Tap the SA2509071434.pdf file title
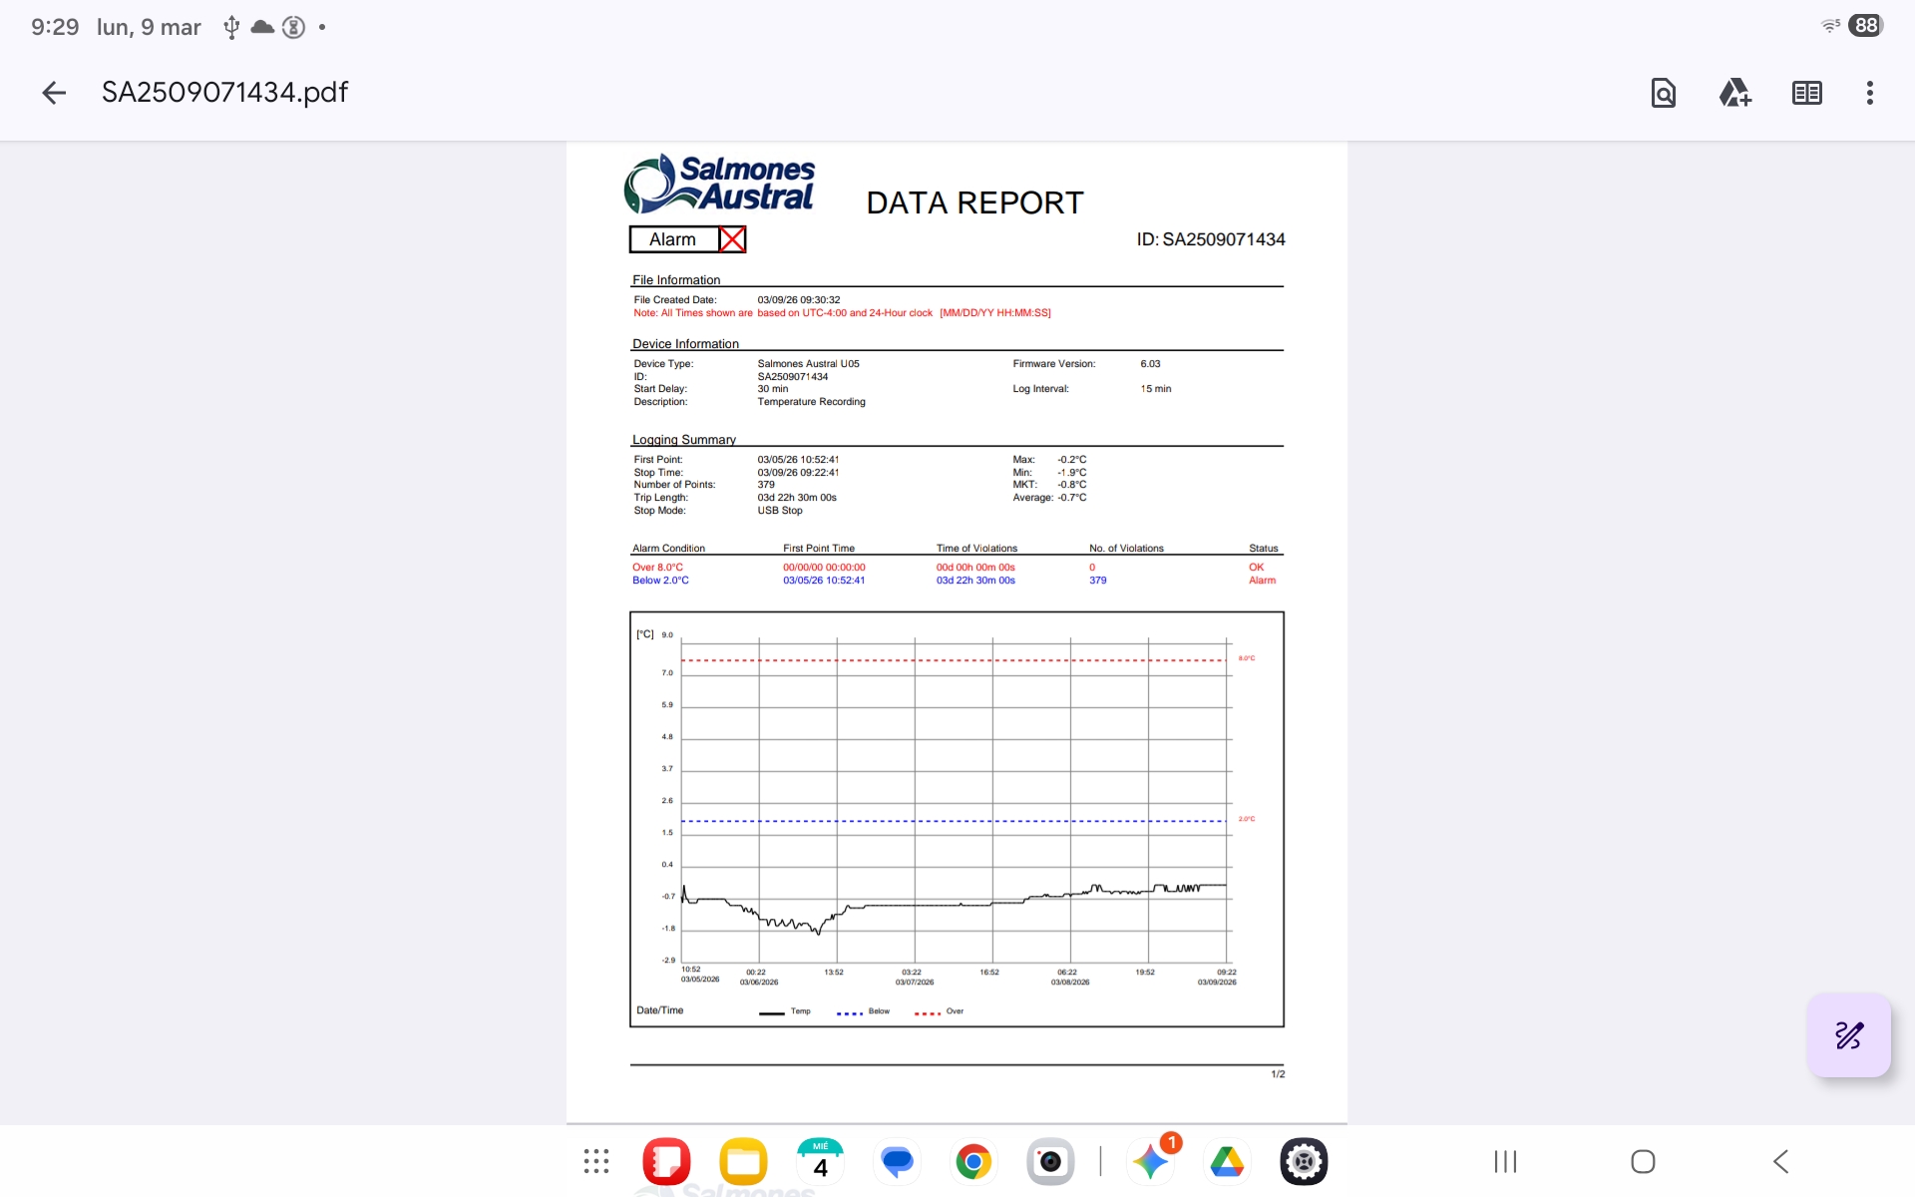Screen dimensions: 1915x1197 click(x=224, y=93)
